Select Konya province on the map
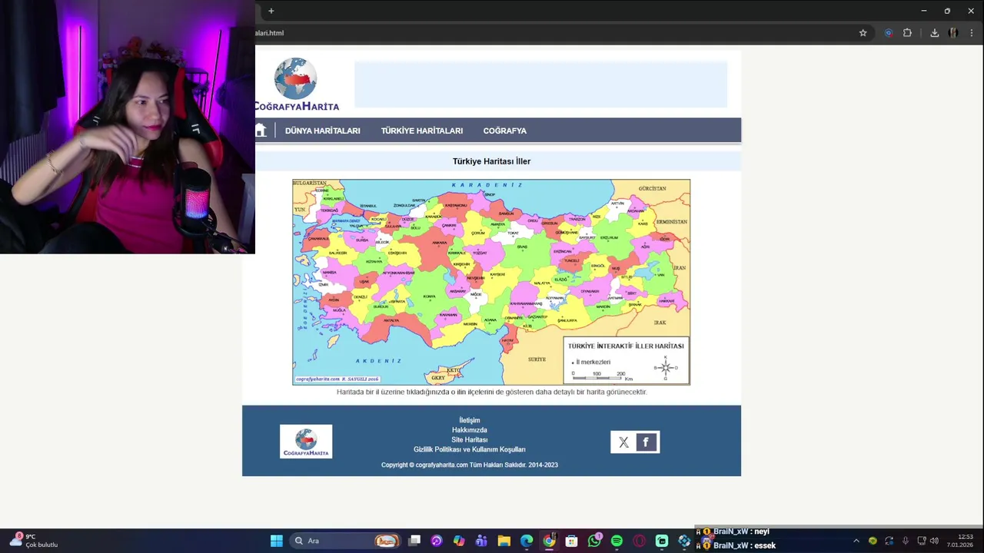 click(429, 296)
